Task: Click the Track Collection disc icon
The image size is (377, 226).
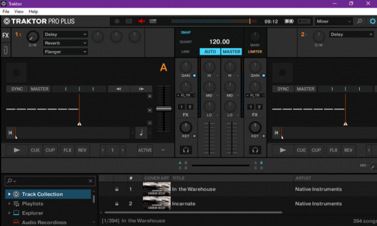Action: click(x=16, y=194)
